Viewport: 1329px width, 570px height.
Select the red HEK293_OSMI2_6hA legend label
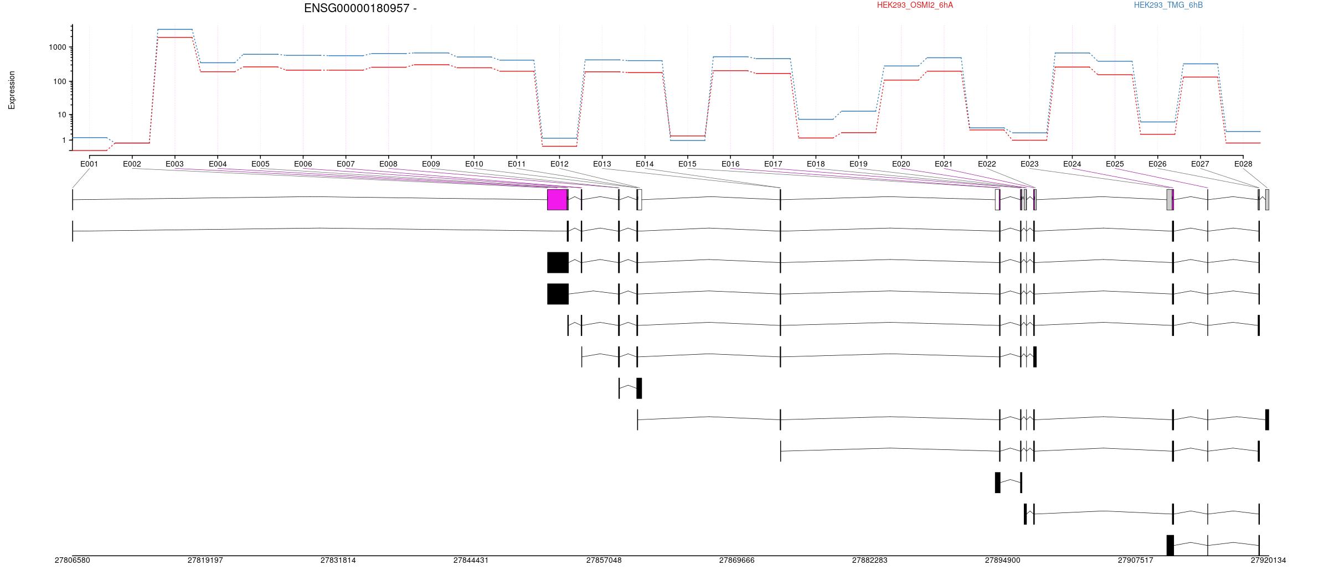click(x=915, y=5)
